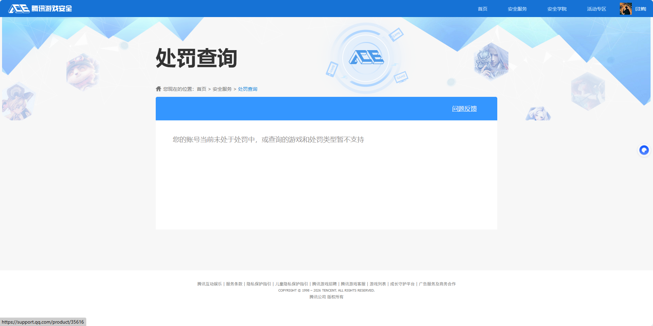Click the home icon in the breadcrumb

[x=158, y=88]
